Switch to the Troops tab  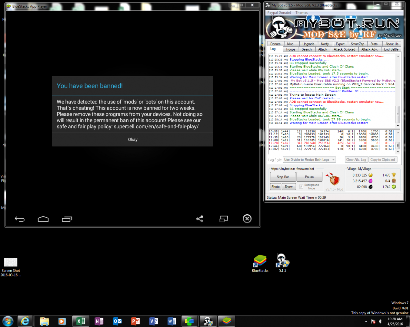(x=290, y=49)
